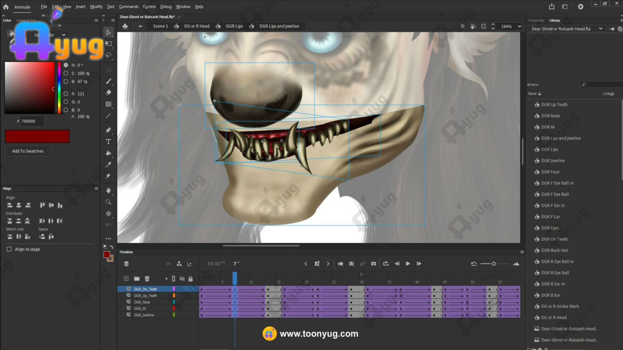
Task: Enable Align to stage checkbox
Action: pyautogui.click(x=9, y=249)
